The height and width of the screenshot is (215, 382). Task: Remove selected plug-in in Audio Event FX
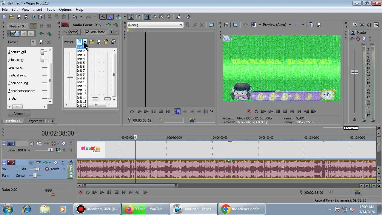point(116,25)
